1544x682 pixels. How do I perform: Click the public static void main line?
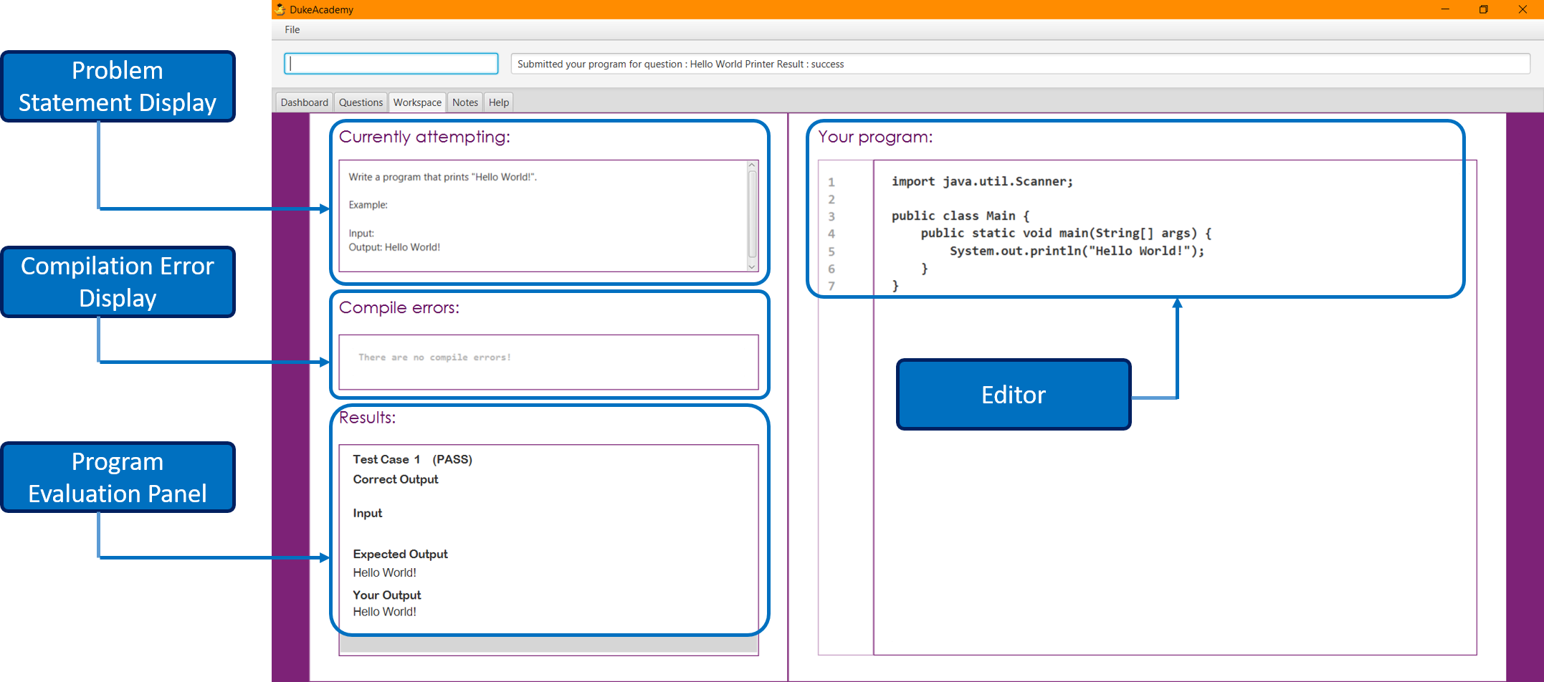(x=1066, y=233)
